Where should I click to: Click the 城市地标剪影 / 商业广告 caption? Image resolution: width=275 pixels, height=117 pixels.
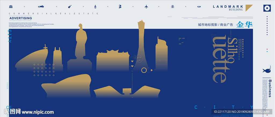click(x=215, y=25)
